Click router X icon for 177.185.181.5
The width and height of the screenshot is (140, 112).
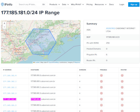122,105
